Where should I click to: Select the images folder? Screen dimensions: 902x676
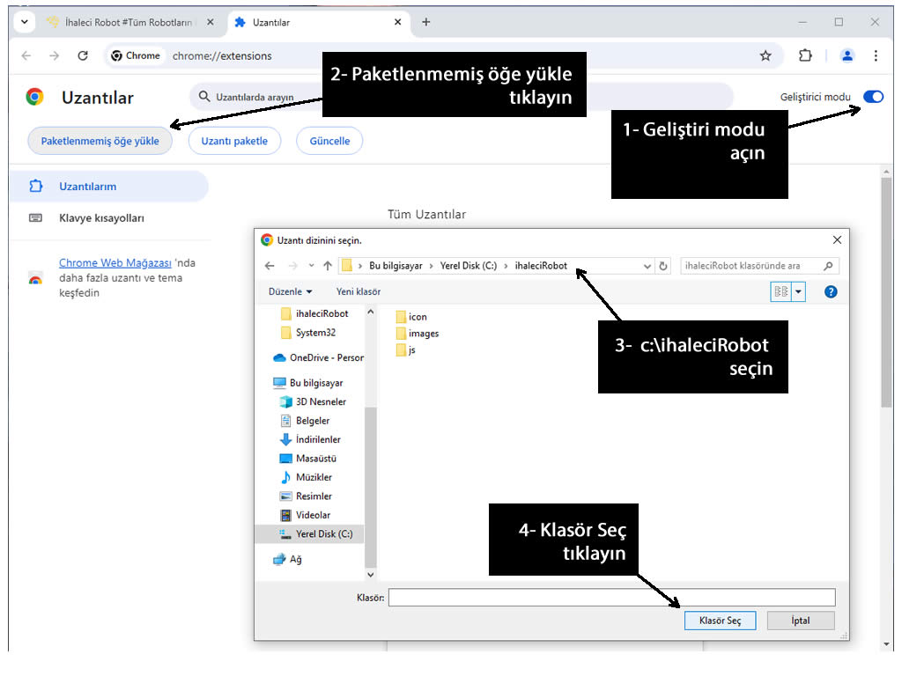[x=417, y=334]
